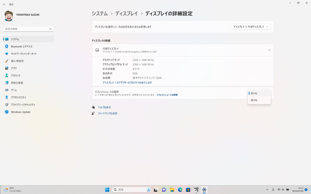Open the Windows Start button

click(107, 190)
